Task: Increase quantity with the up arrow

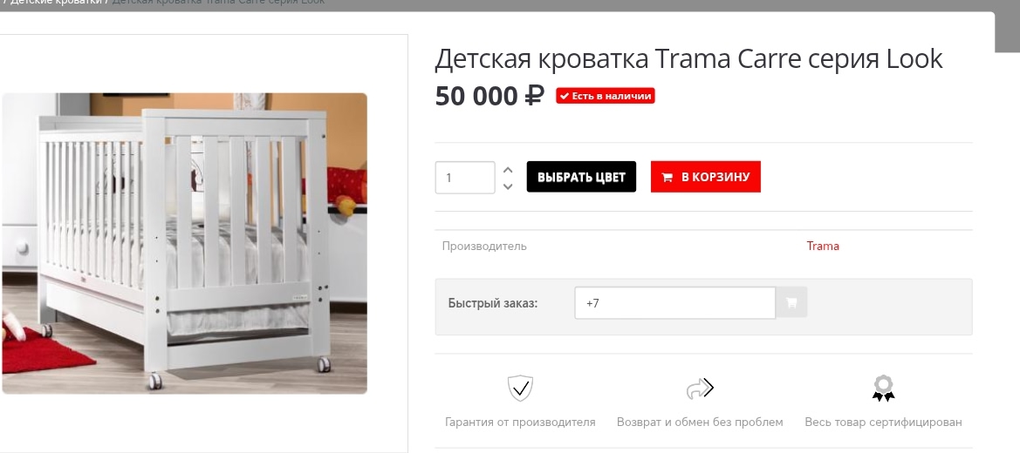Action: 508,170
